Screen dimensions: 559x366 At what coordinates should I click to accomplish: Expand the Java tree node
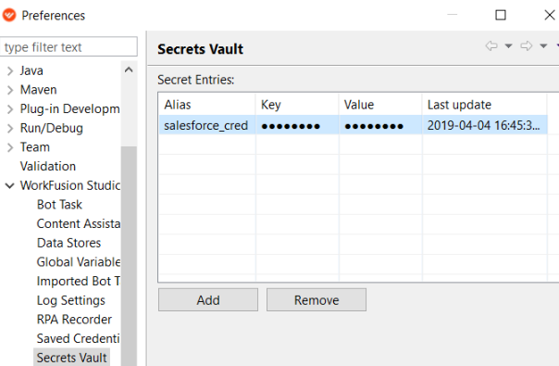tap(10, 71)
